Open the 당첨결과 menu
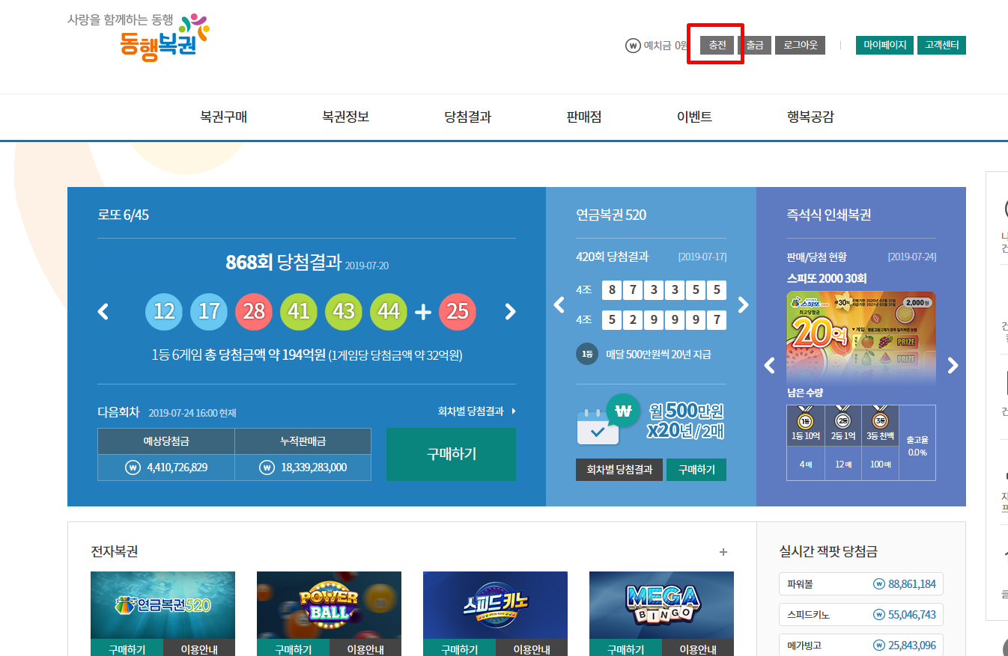 point(468,117)
